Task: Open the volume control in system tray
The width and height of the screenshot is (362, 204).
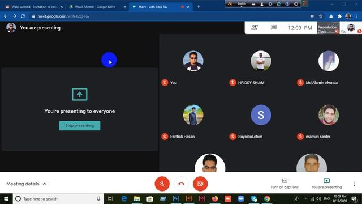Action: 318,199
